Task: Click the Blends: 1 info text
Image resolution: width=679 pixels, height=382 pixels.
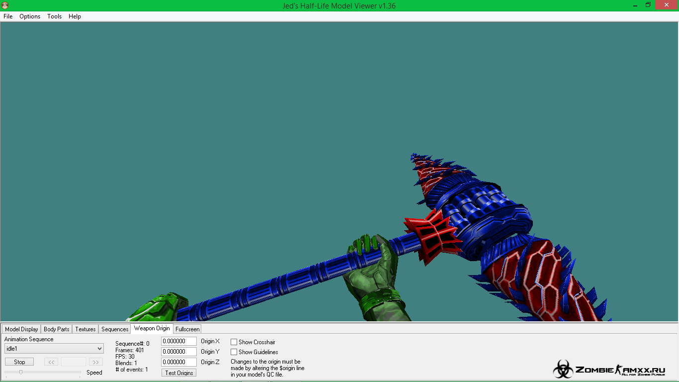Action: click(x=126, y=363)
